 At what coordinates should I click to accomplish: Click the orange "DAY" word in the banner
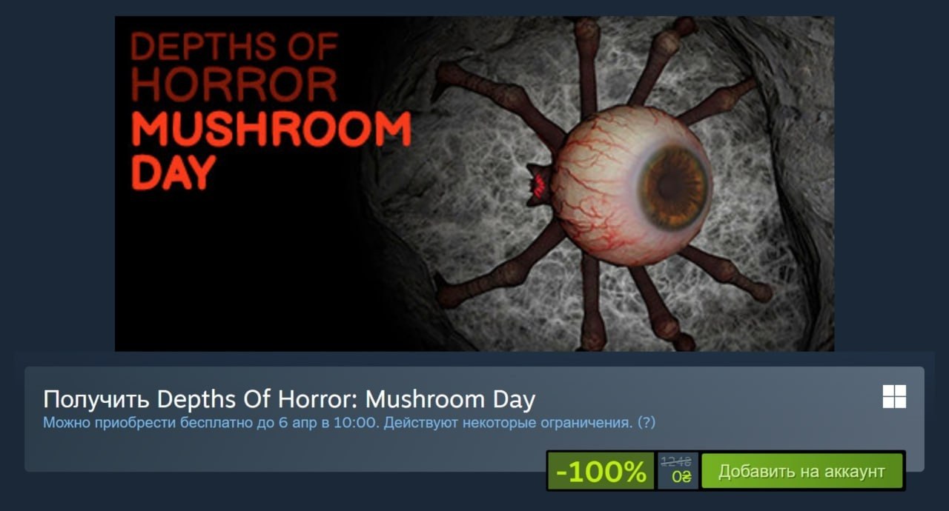pyautogui.click(x=173, y=172)
